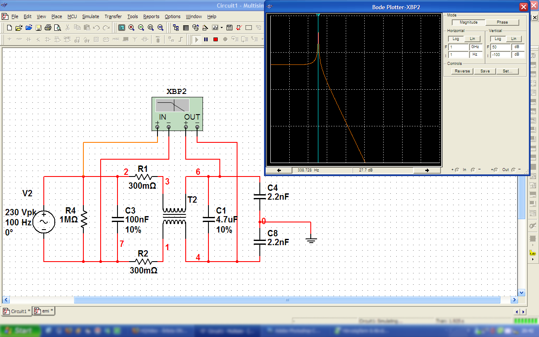The image size is (539, 337).
Task: Save the circuit with diskette icon
Action: coord(38,28)
